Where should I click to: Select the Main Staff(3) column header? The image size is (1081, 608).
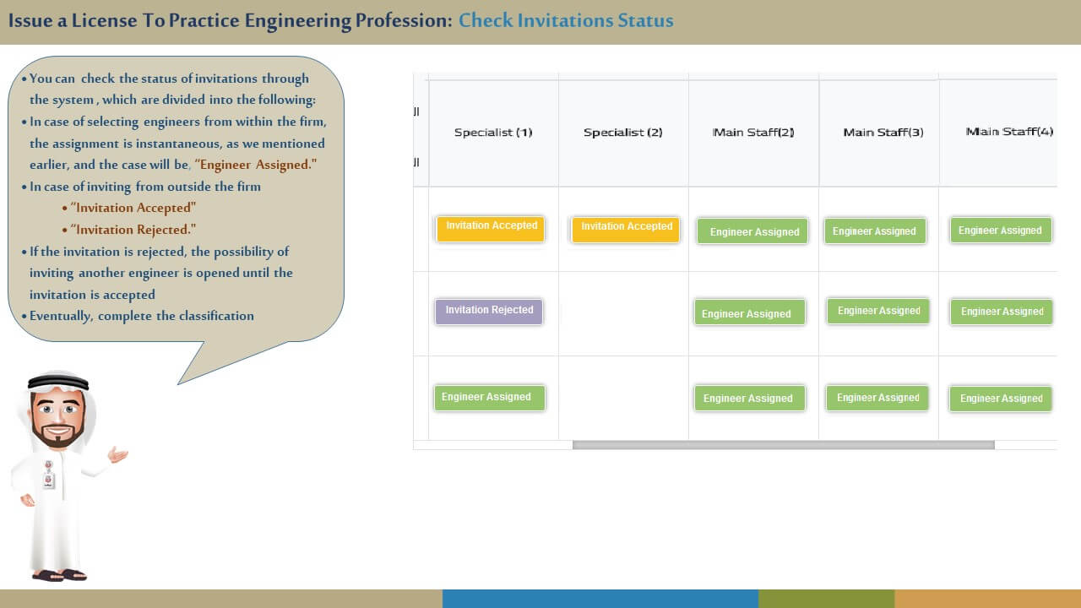coord(883,133)
